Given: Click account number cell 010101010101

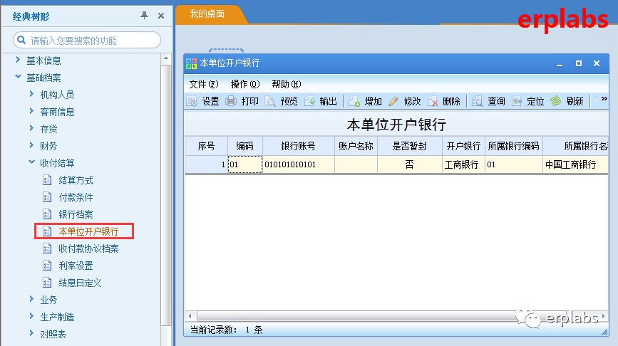Looking at the screenshot, I should coord(299,164).
